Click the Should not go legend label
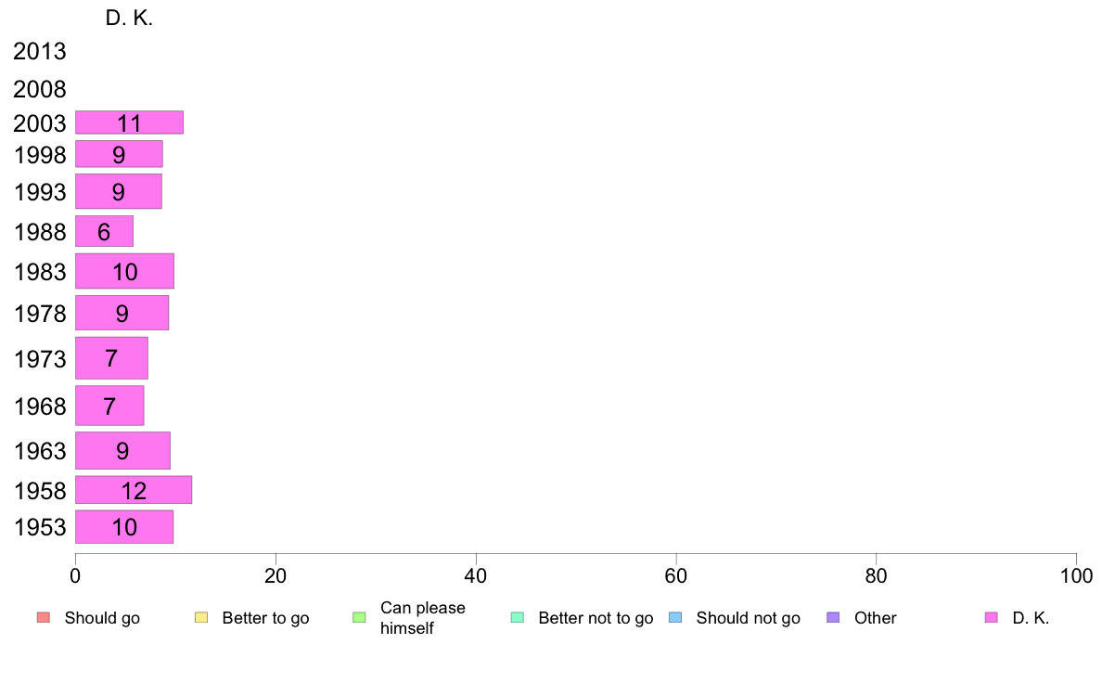1102x683 pixels. (x=749, y=618)
